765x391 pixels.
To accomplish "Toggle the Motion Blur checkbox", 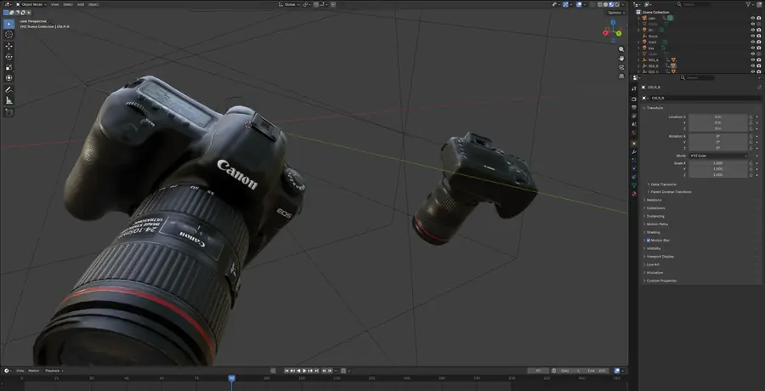I will [649, 241].
